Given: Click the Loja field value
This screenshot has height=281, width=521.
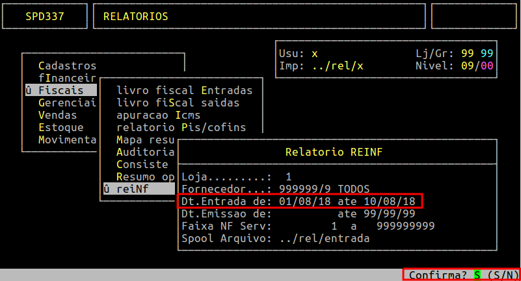Looking at the screenshot, I should click(288, 177).
